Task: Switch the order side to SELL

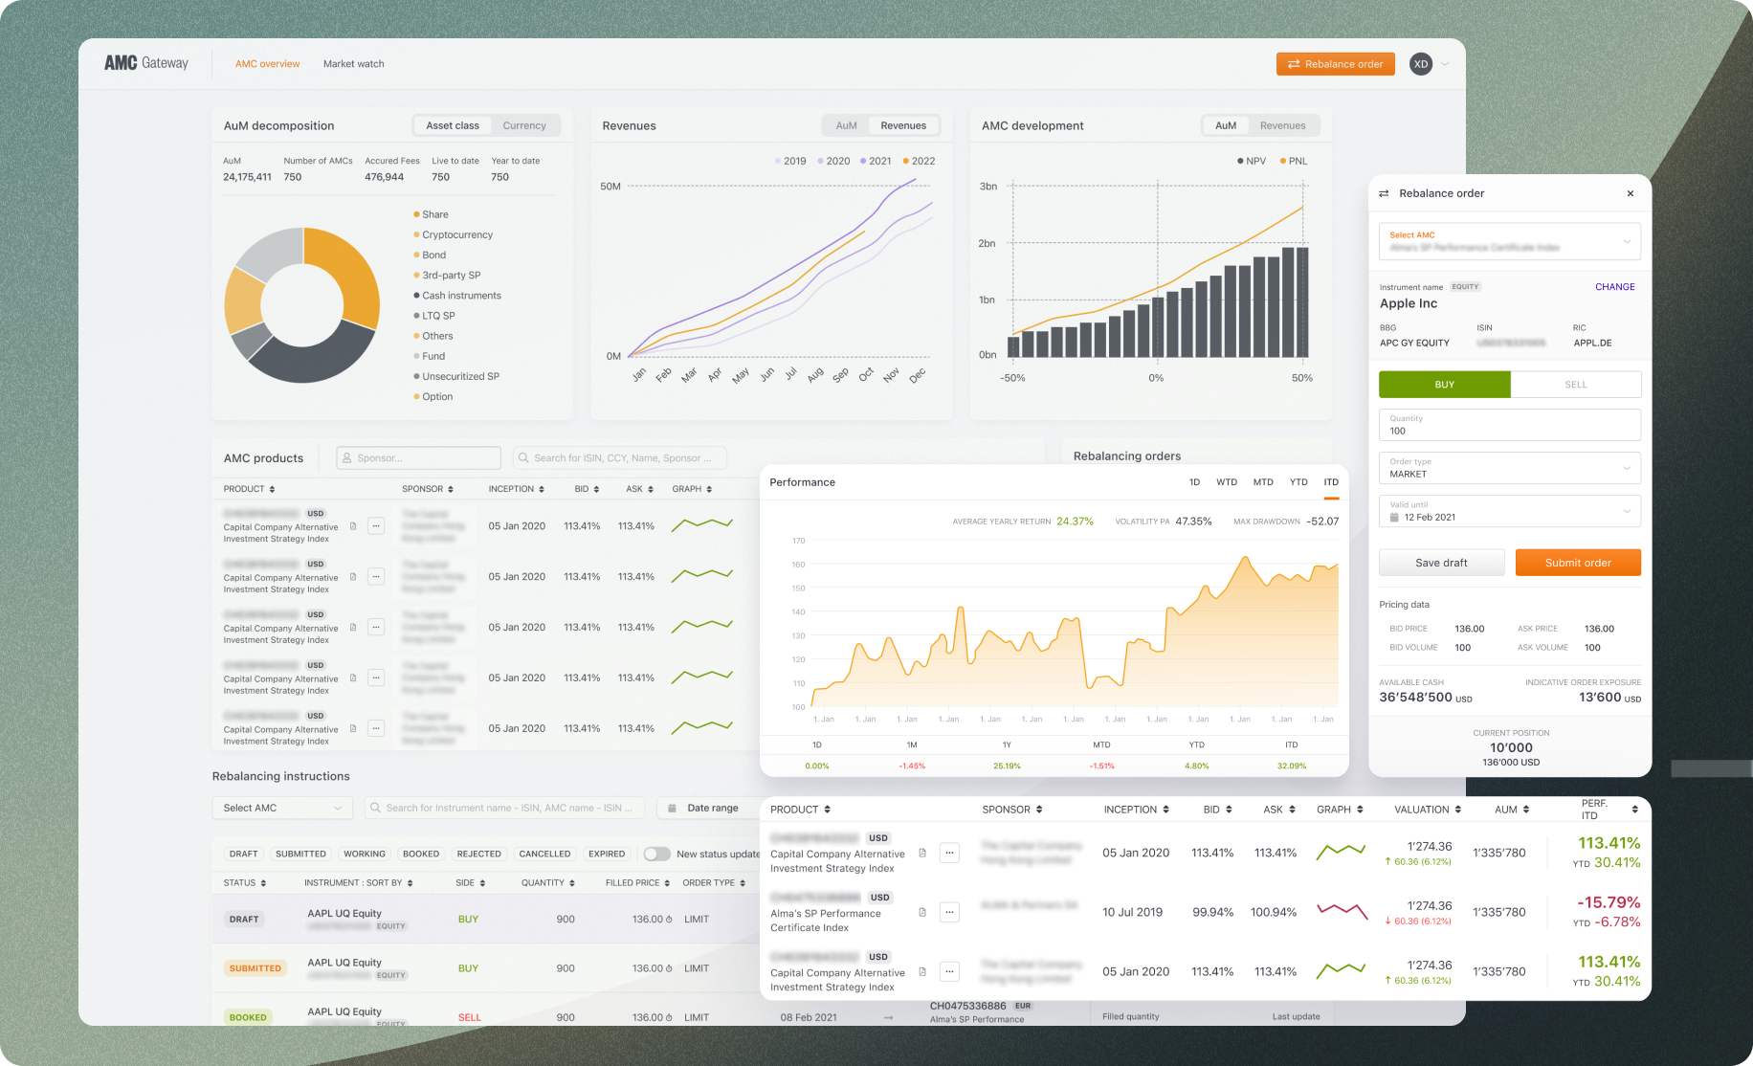Action: click(1575, 384)
